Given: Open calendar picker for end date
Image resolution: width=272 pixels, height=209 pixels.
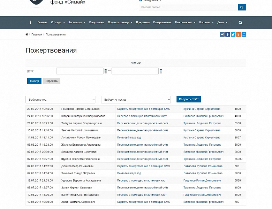Looking at the screenshot, I should point(161,71).
